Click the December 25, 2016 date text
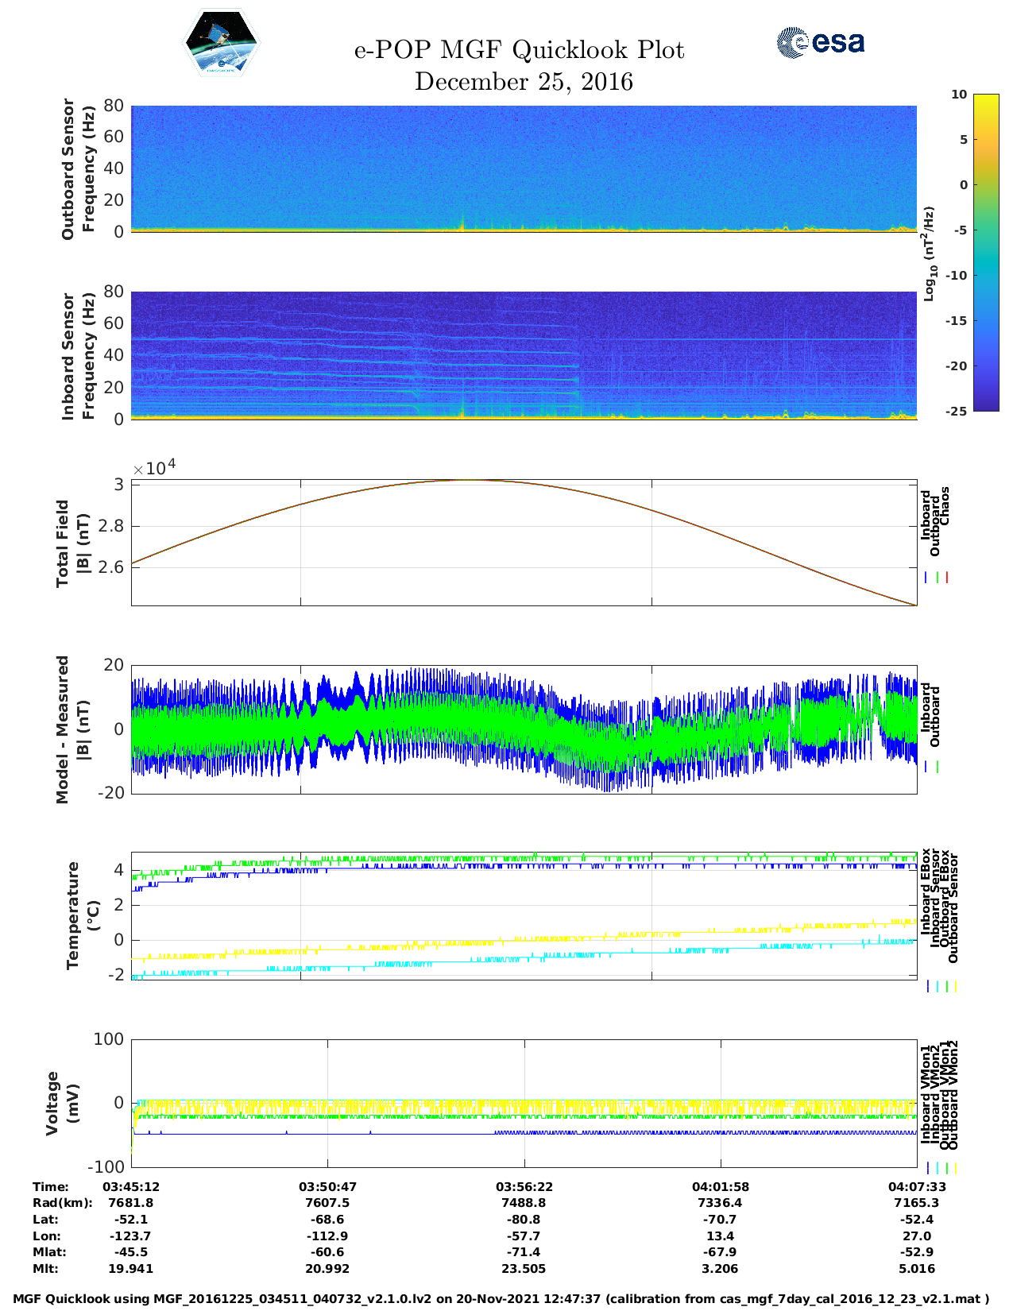Viewport: 1013px width, 1311px height. tap(524, 82)
